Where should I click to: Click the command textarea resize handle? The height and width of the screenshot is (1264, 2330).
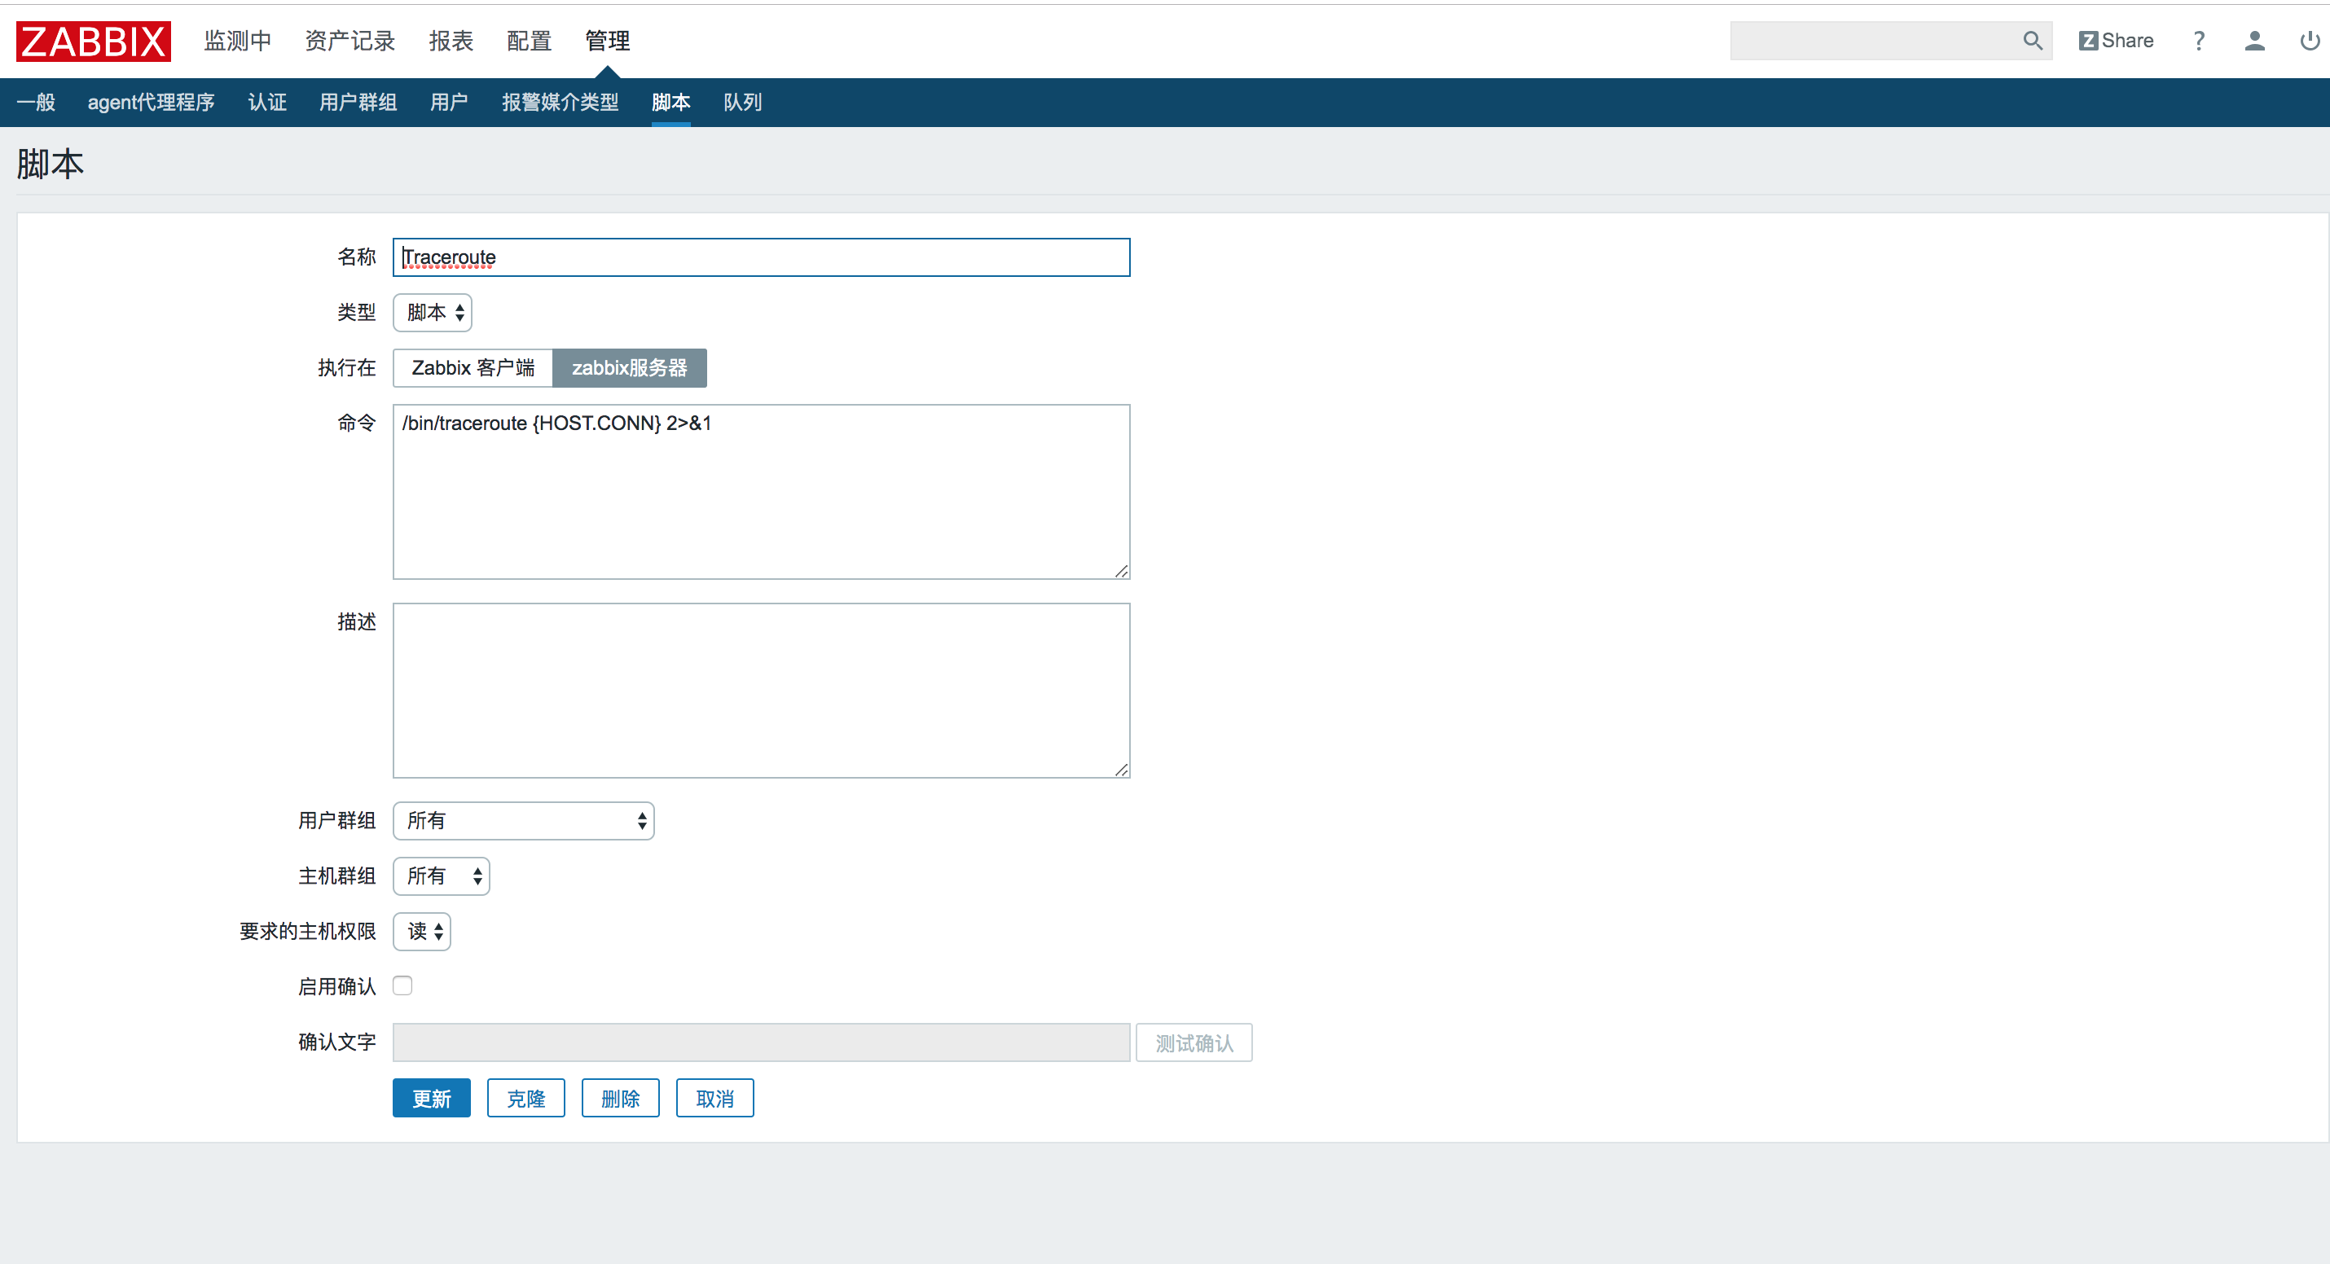[x=1122, y=571]
